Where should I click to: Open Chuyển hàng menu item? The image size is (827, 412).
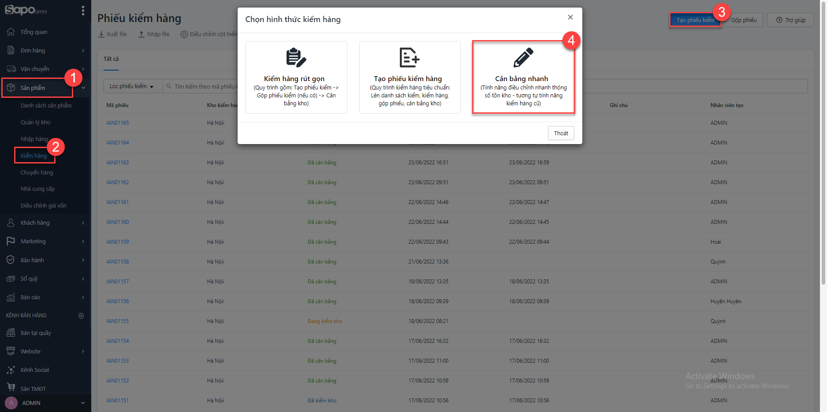tap(37, 172)
